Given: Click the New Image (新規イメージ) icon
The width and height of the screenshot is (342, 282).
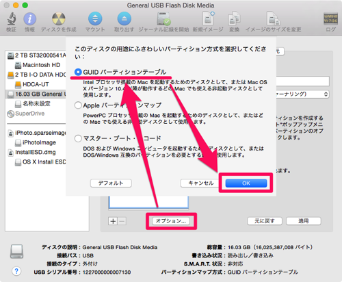Looking at the screenshot, I should (x=208, y=18).
